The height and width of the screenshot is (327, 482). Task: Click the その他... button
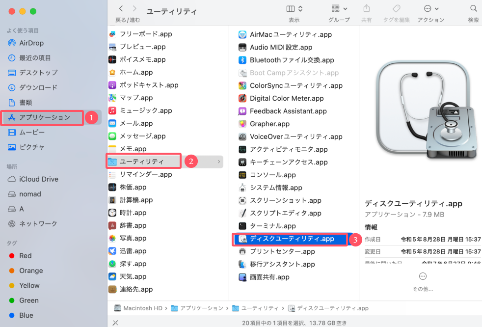point(423,276)
